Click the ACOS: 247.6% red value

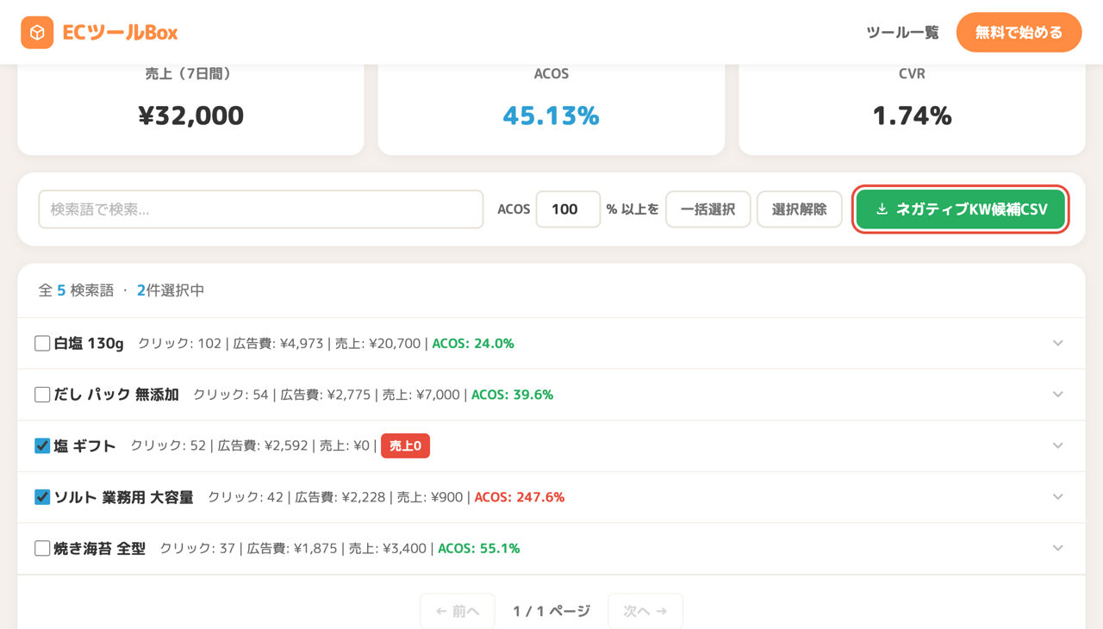pyautogui.click(x=520, y=497)
